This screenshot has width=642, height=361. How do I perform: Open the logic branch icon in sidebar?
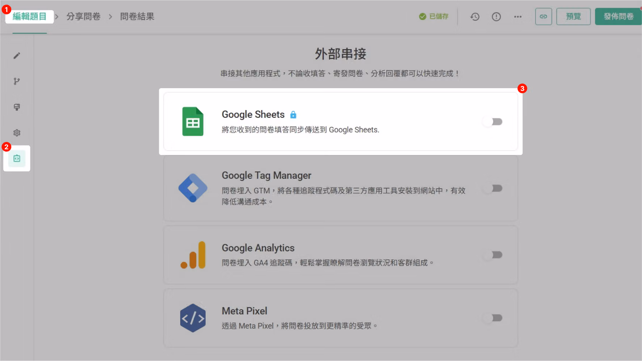[17, 81]
